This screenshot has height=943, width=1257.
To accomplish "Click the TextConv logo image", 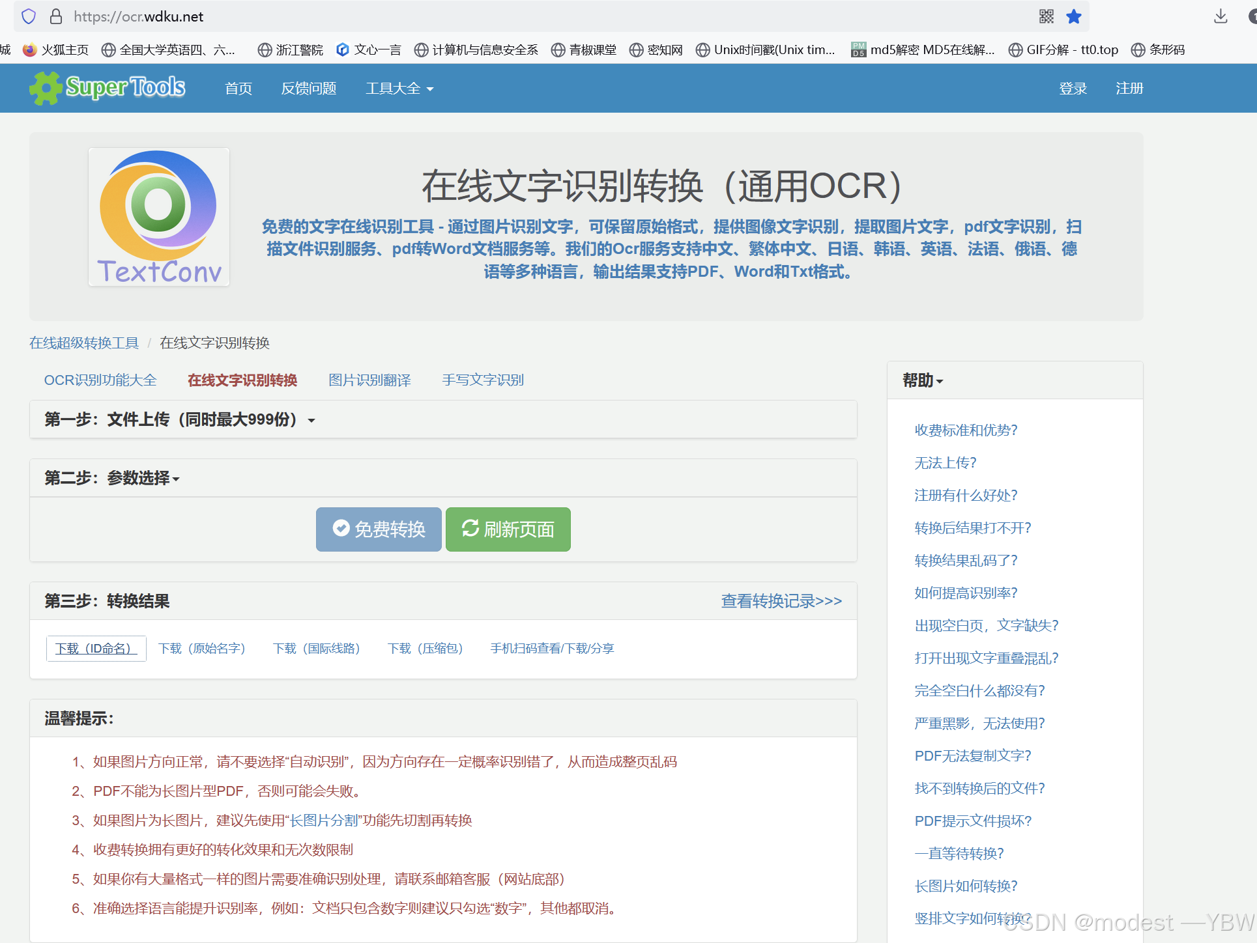I will (159, 217).
